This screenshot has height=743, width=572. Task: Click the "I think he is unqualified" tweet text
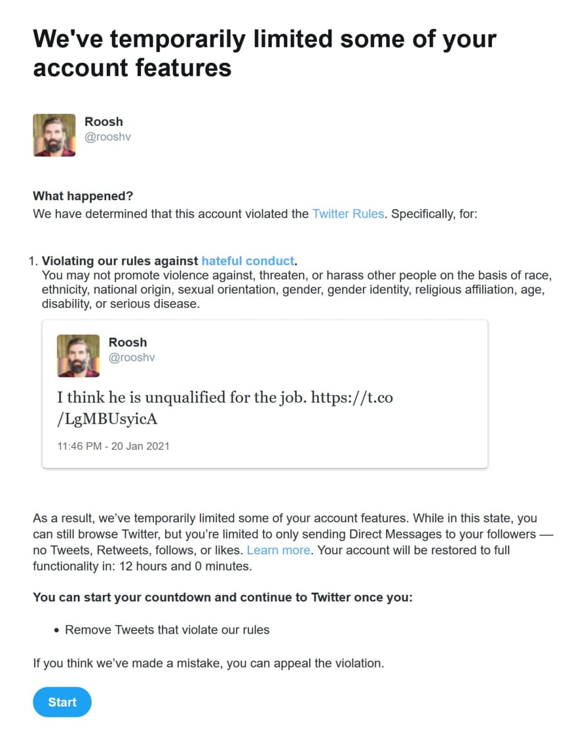[181, 398]
